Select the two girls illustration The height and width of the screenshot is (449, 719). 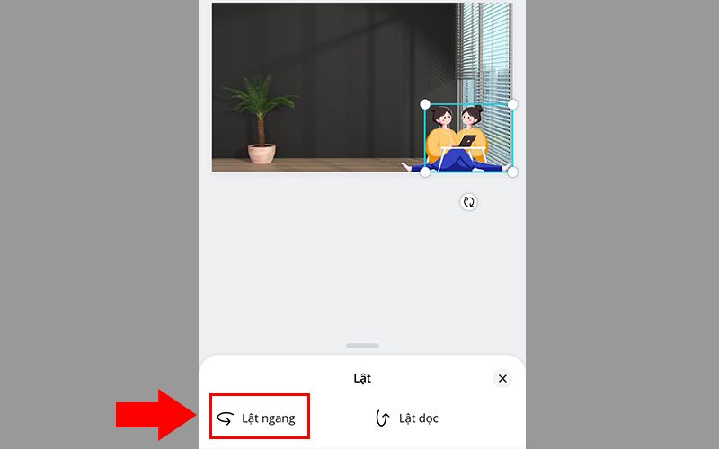pos(458,139)
